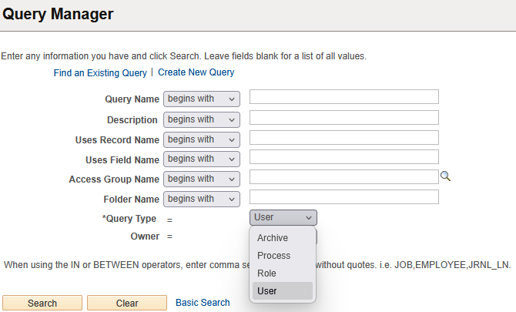Click into the Description text field
Screen dimensions: 516x312
pos(343,117)
